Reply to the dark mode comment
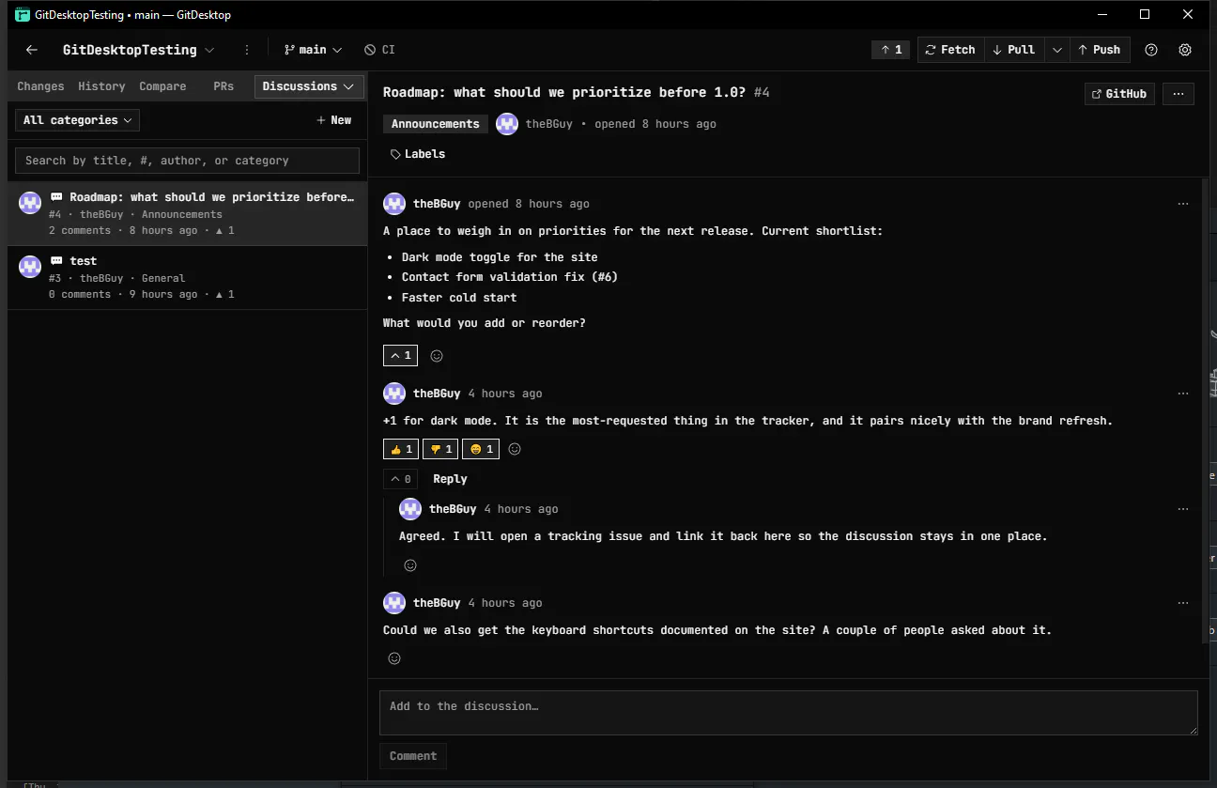Image resolution: width=1217 pixels, height=788 pixels. click(450, 479)
